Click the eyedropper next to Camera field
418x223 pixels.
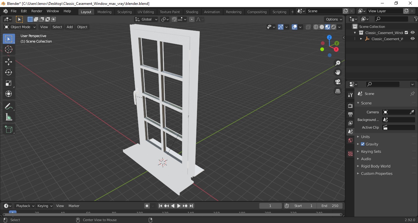click(412, 112)
